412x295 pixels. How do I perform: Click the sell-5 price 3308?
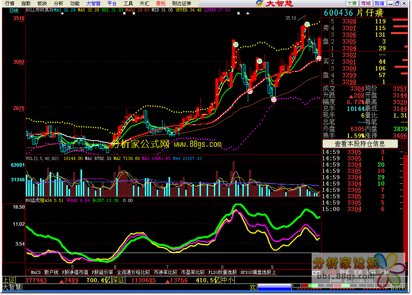click(x=349, y=21)
